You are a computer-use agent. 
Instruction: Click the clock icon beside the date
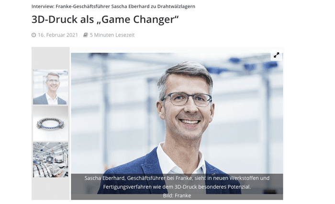pos(33,35)
